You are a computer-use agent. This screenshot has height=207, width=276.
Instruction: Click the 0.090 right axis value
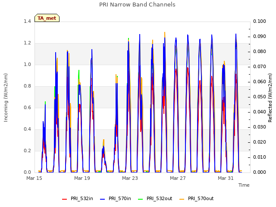pos(260,36)
